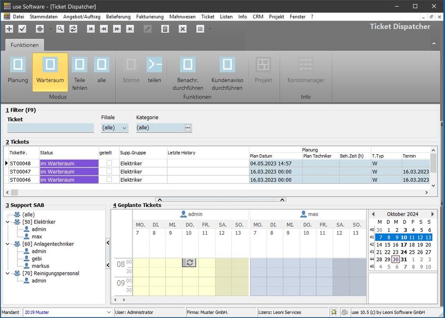Click the refresh icon in the calendar grid
This screenshot has width=445, height=318.
tap(189, 262)
